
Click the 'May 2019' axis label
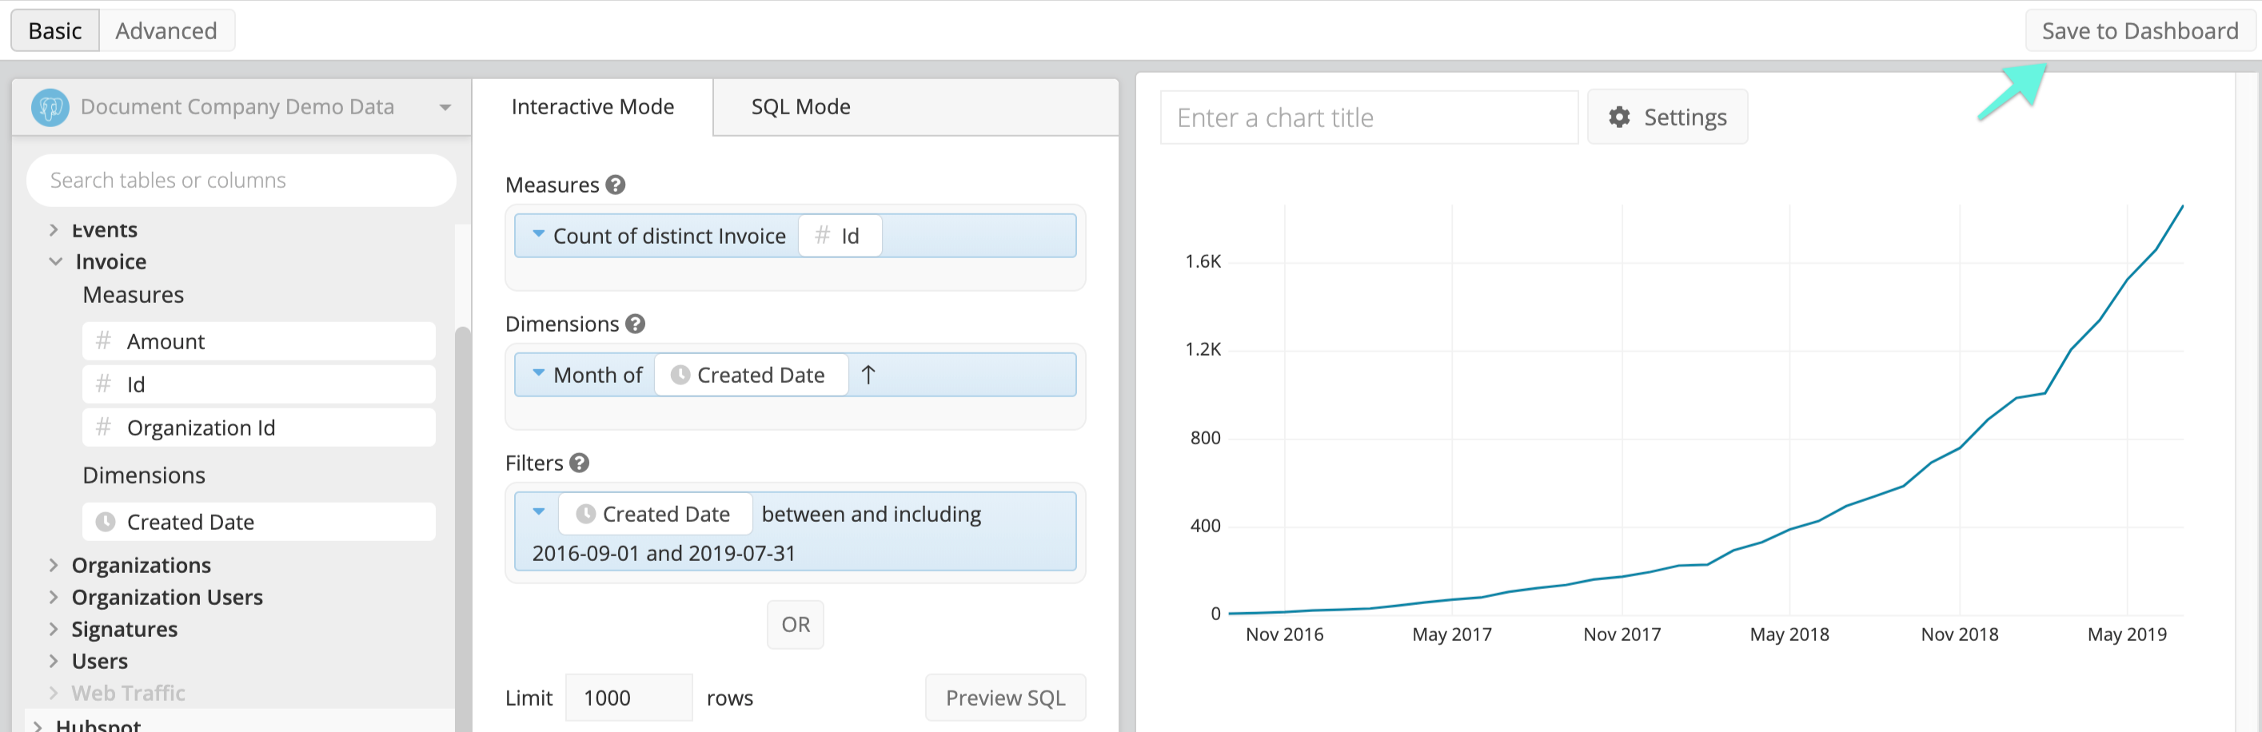coord(2126,634)
